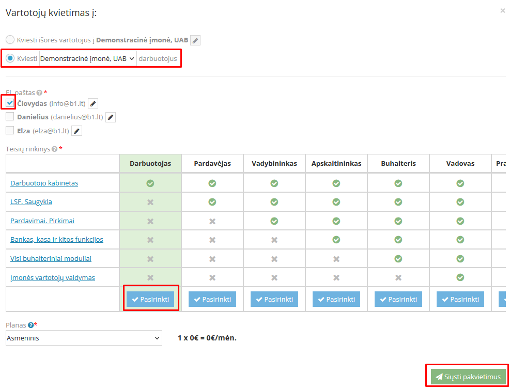This screenshot has height=389, width=510.
Task: Check the Danielius checkbox
Action: click(x=10, y=117)
